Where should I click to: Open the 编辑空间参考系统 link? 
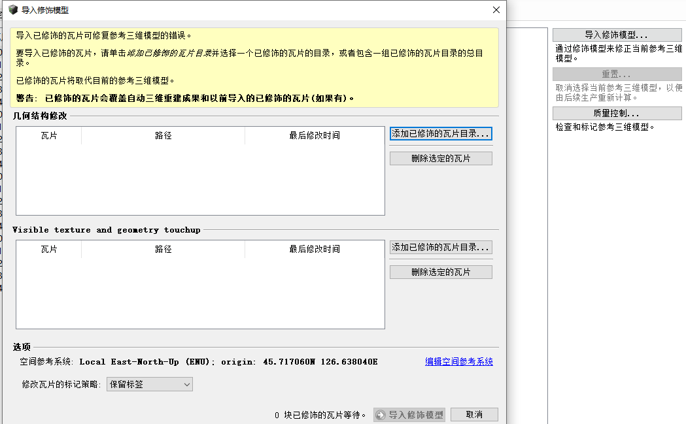(458, 361)
